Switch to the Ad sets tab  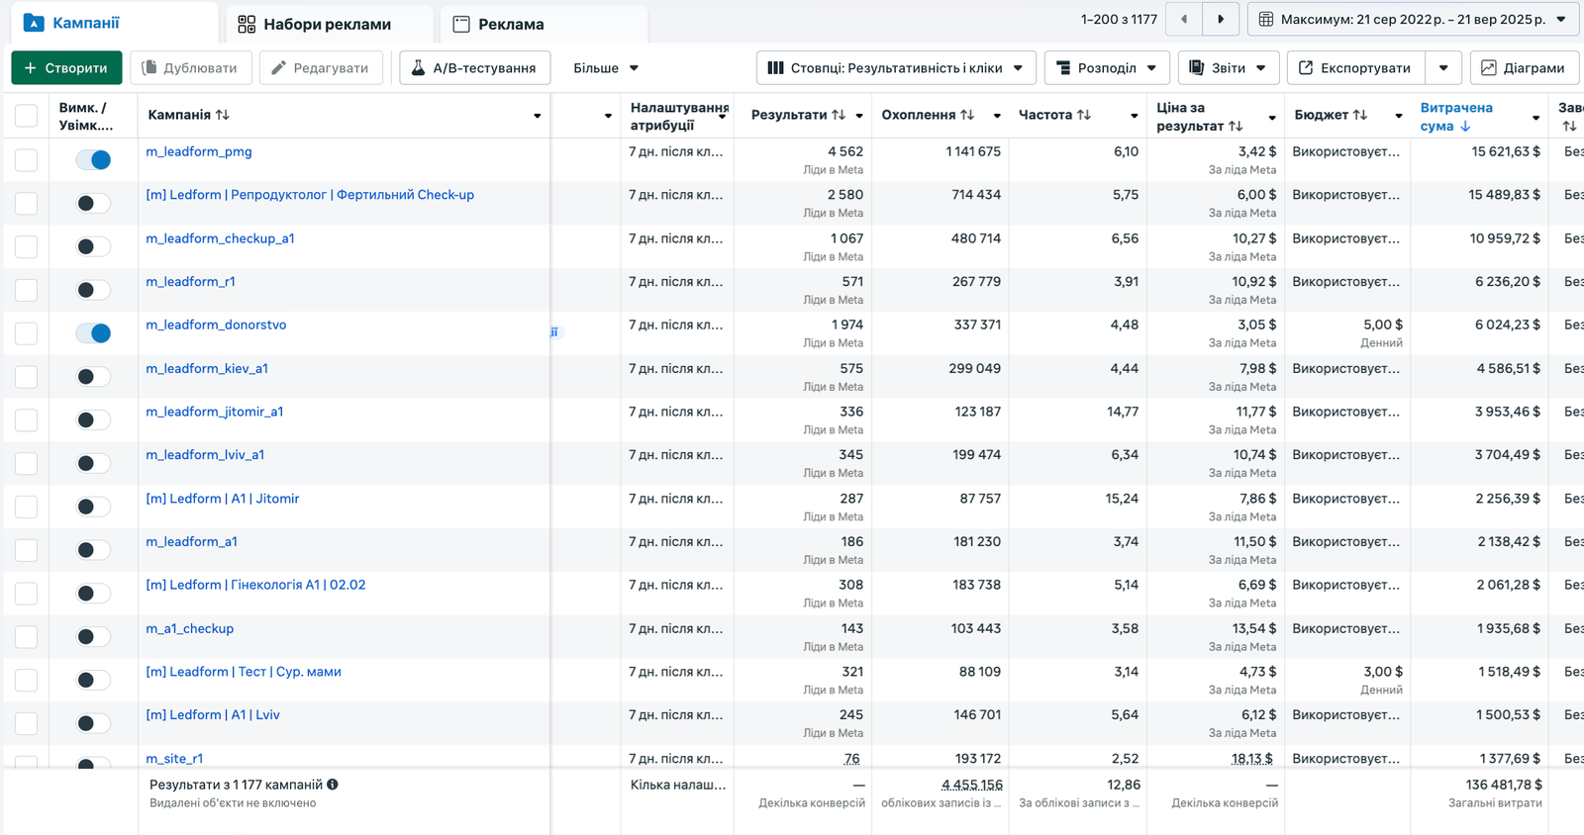[327, 24]
